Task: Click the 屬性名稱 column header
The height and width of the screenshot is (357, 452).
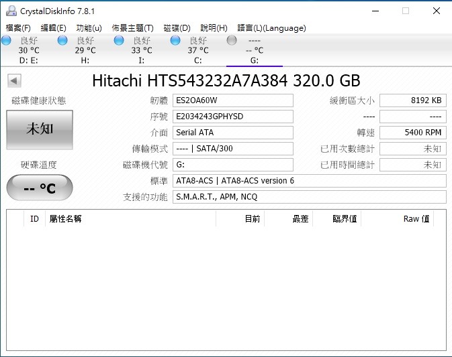Action: coord(130,219)
